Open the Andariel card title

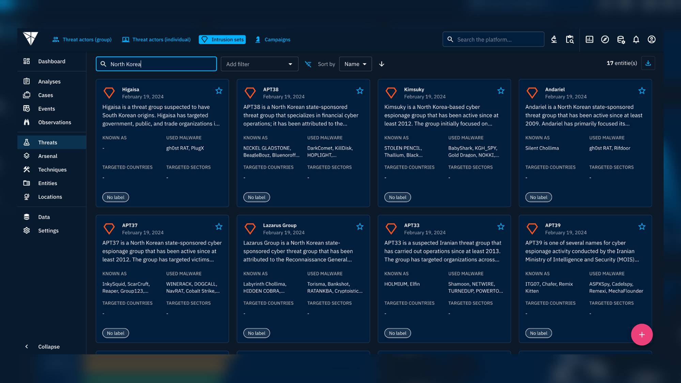[x=555, y=89]
